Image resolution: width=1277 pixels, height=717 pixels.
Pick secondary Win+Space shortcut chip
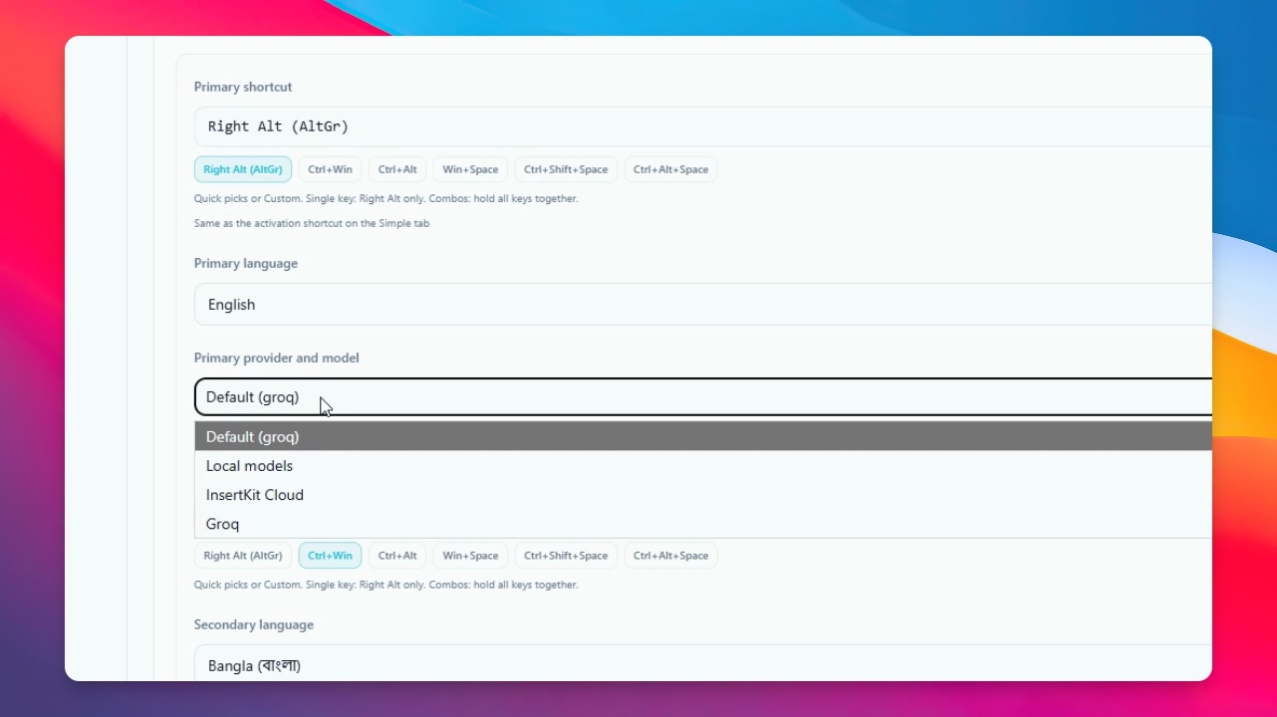pyautogui.click(x=470, y=556)
